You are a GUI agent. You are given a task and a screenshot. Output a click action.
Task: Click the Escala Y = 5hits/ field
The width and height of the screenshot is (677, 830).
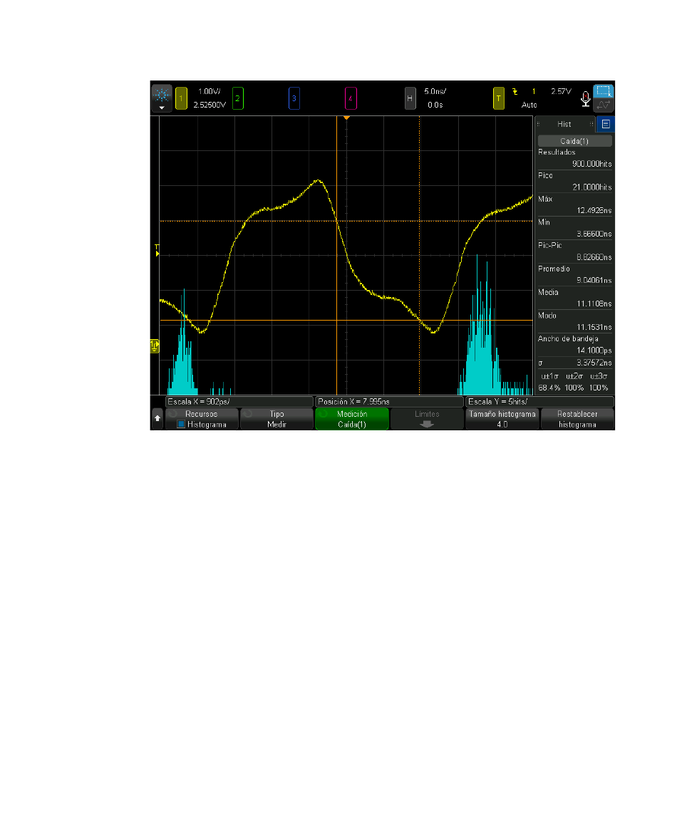pyautogui.click(x=539, y=402)
